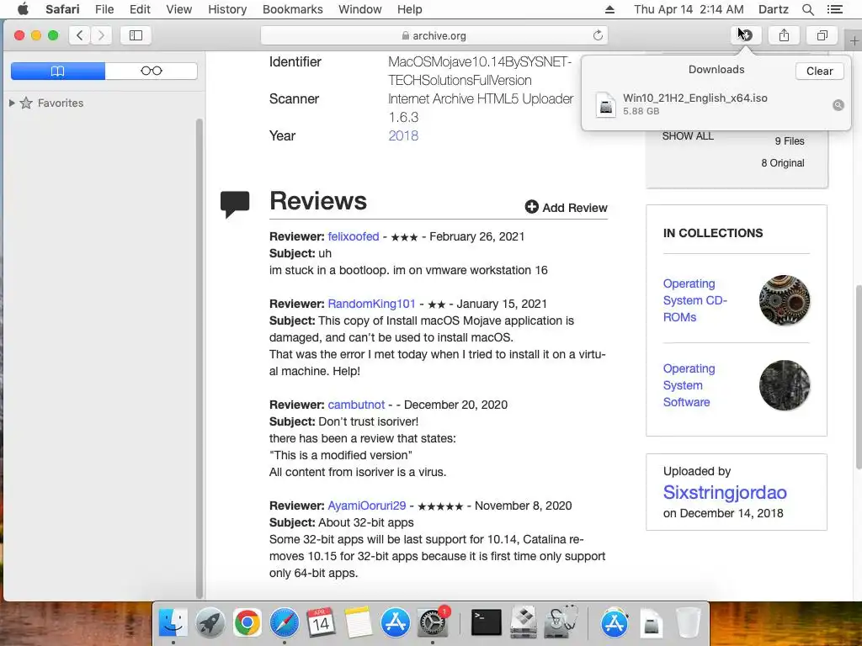
Task: Open the View menu
Action: [x=179, y=9]
